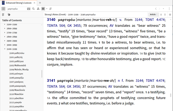
Task: Click the Enhanced Strong's Lexicon book icon
Action: point(3,3)
